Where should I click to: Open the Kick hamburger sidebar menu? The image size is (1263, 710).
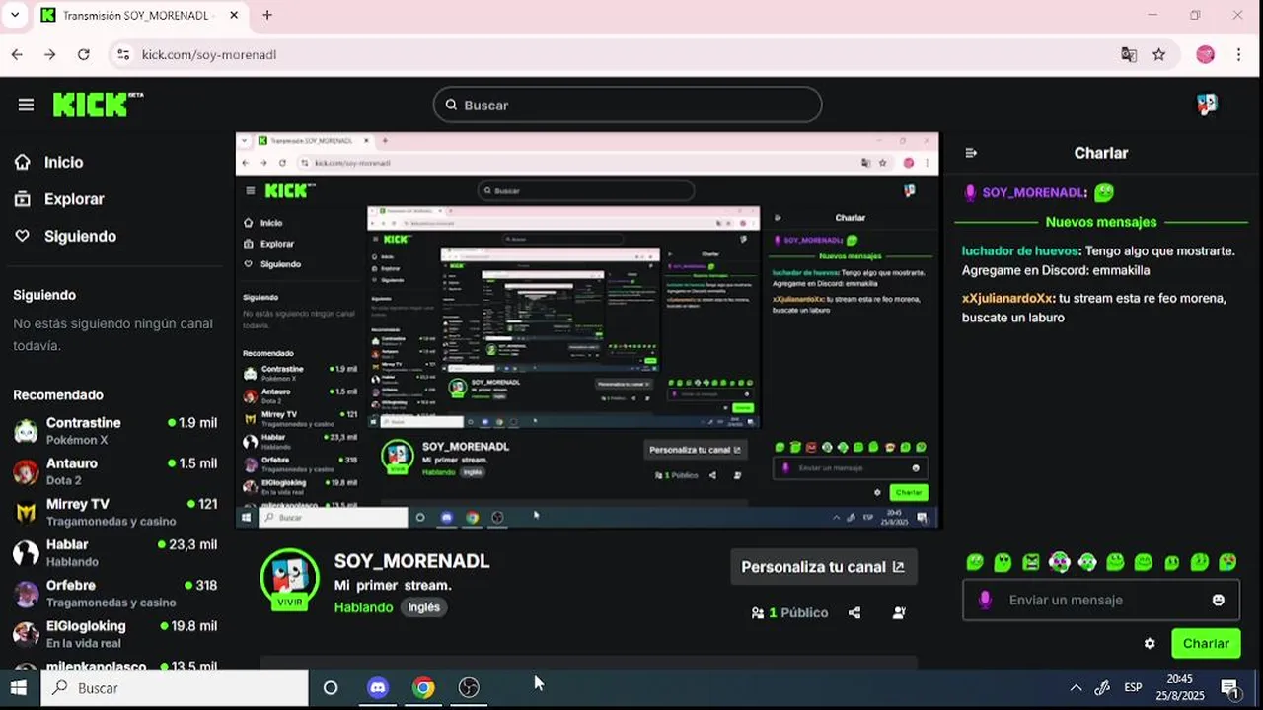coord(26,105)
